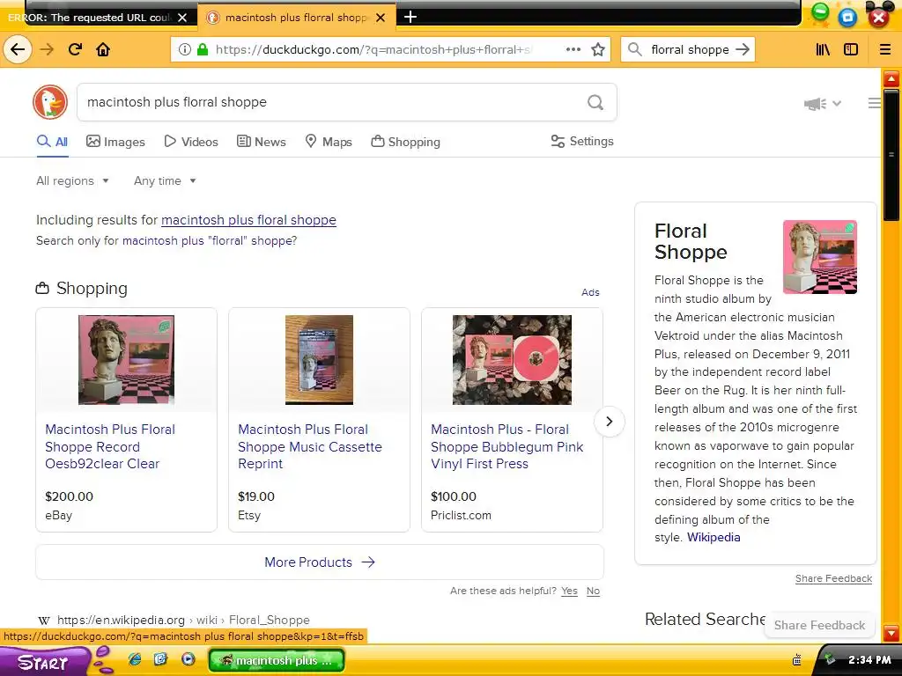Open a new tab with plus
This screenshot has height=676, width=902.
pos(410,17)
